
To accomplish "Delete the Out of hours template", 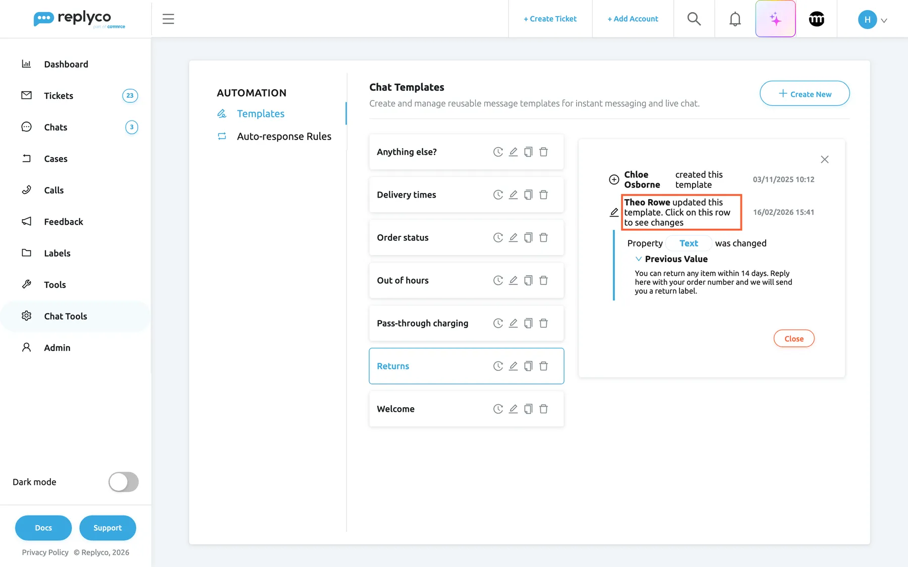I will pyautogui.click(x=543, y=280).
